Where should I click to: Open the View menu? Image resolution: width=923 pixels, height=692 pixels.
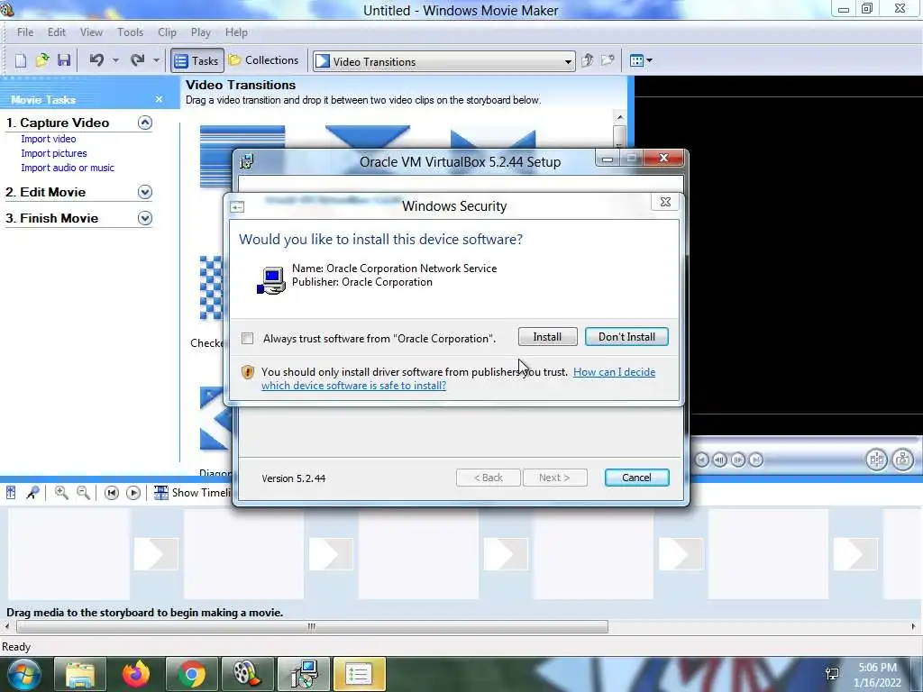click(x=91, y=32)
